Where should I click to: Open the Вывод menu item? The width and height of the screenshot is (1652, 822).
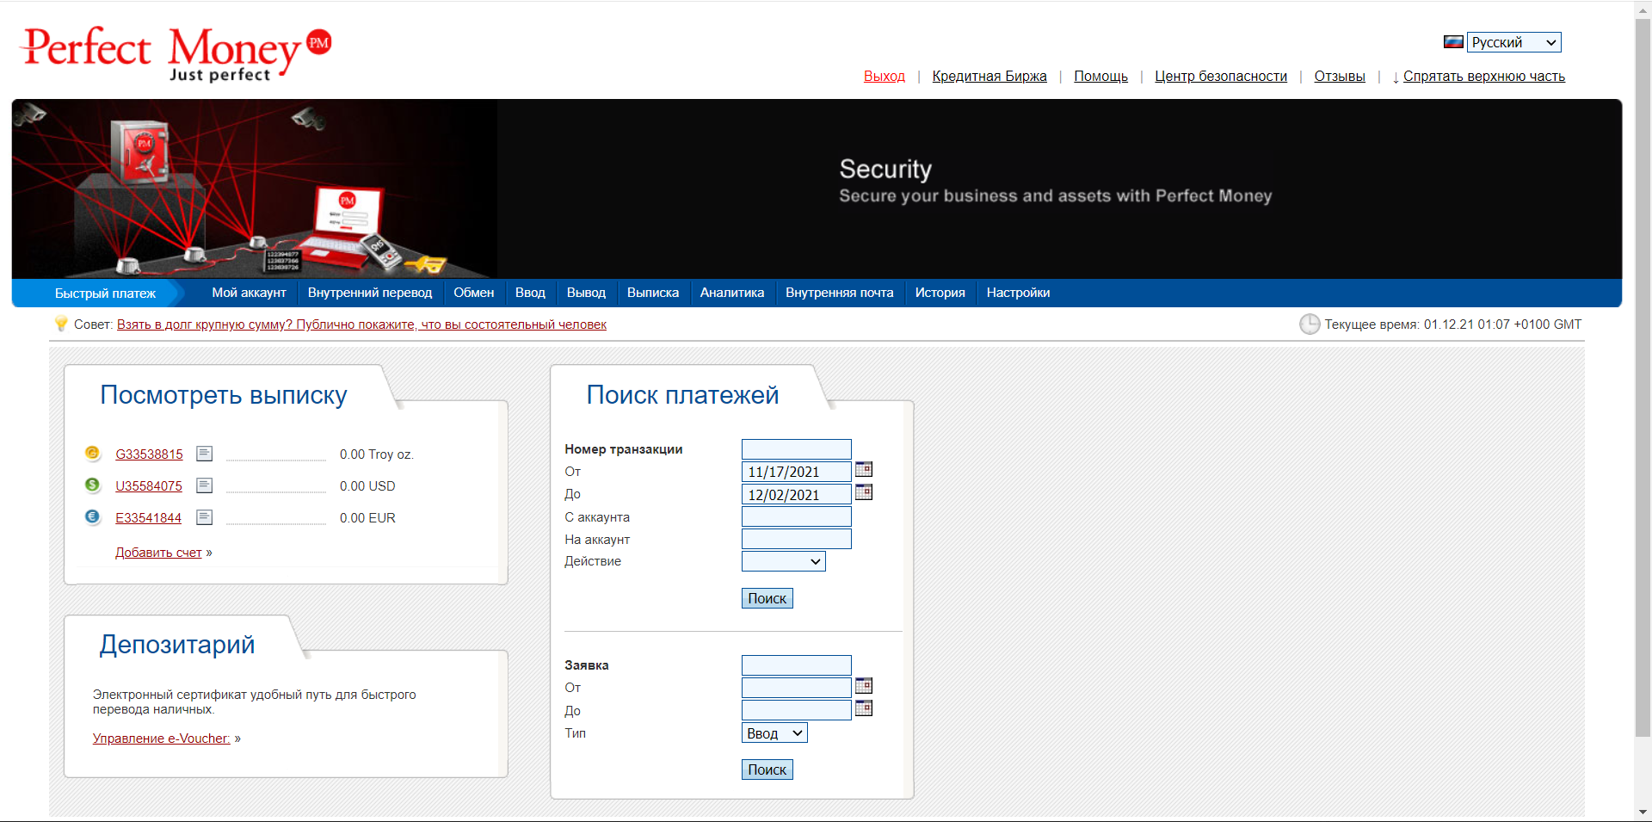point(587,293)
